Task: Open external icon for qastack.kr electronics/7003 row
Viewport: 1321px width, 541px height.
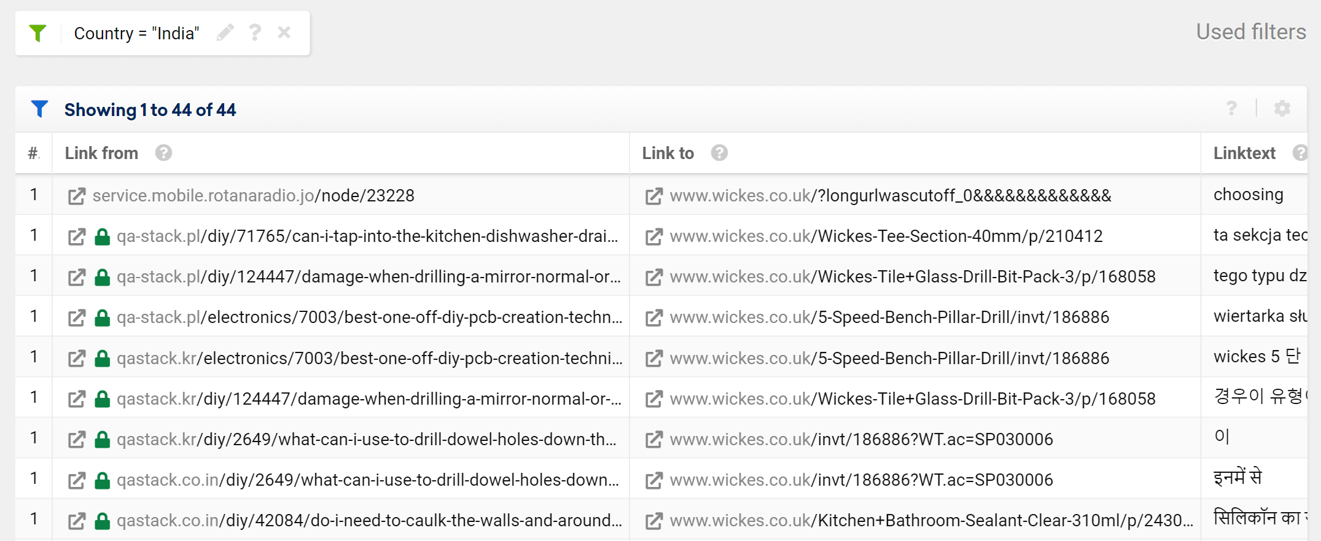Action: (77, 359)
